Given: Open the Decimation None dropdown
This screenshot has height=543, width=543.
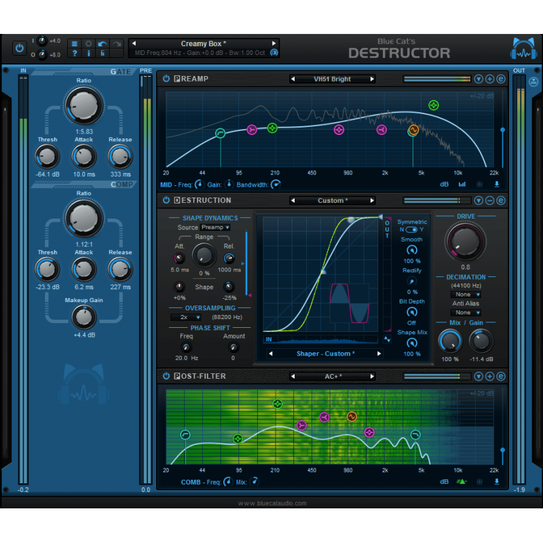Looking at the screenshot, I should tap(466, 295).
